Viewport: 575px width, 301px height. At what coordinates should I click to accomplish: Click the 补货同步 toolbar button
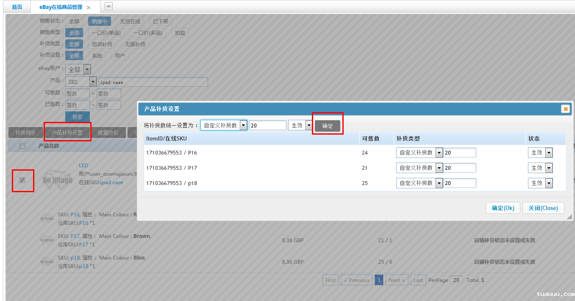[x=25, y=132]
